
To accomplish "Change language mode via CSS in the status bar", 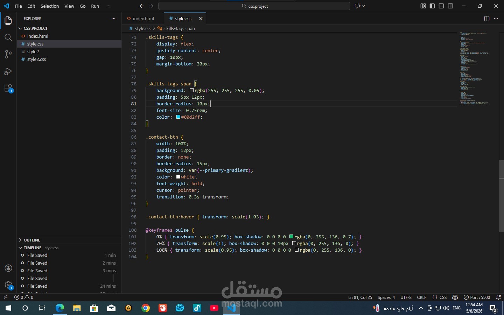I will click(443, 297).
